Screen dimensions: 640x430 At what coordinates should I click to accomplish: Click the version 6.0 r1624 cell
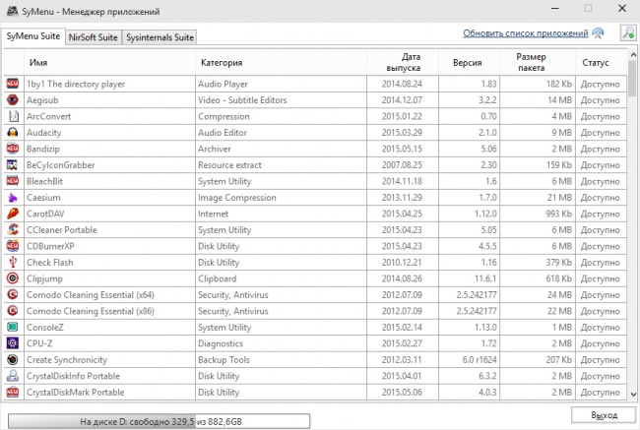tap(470, 360)
